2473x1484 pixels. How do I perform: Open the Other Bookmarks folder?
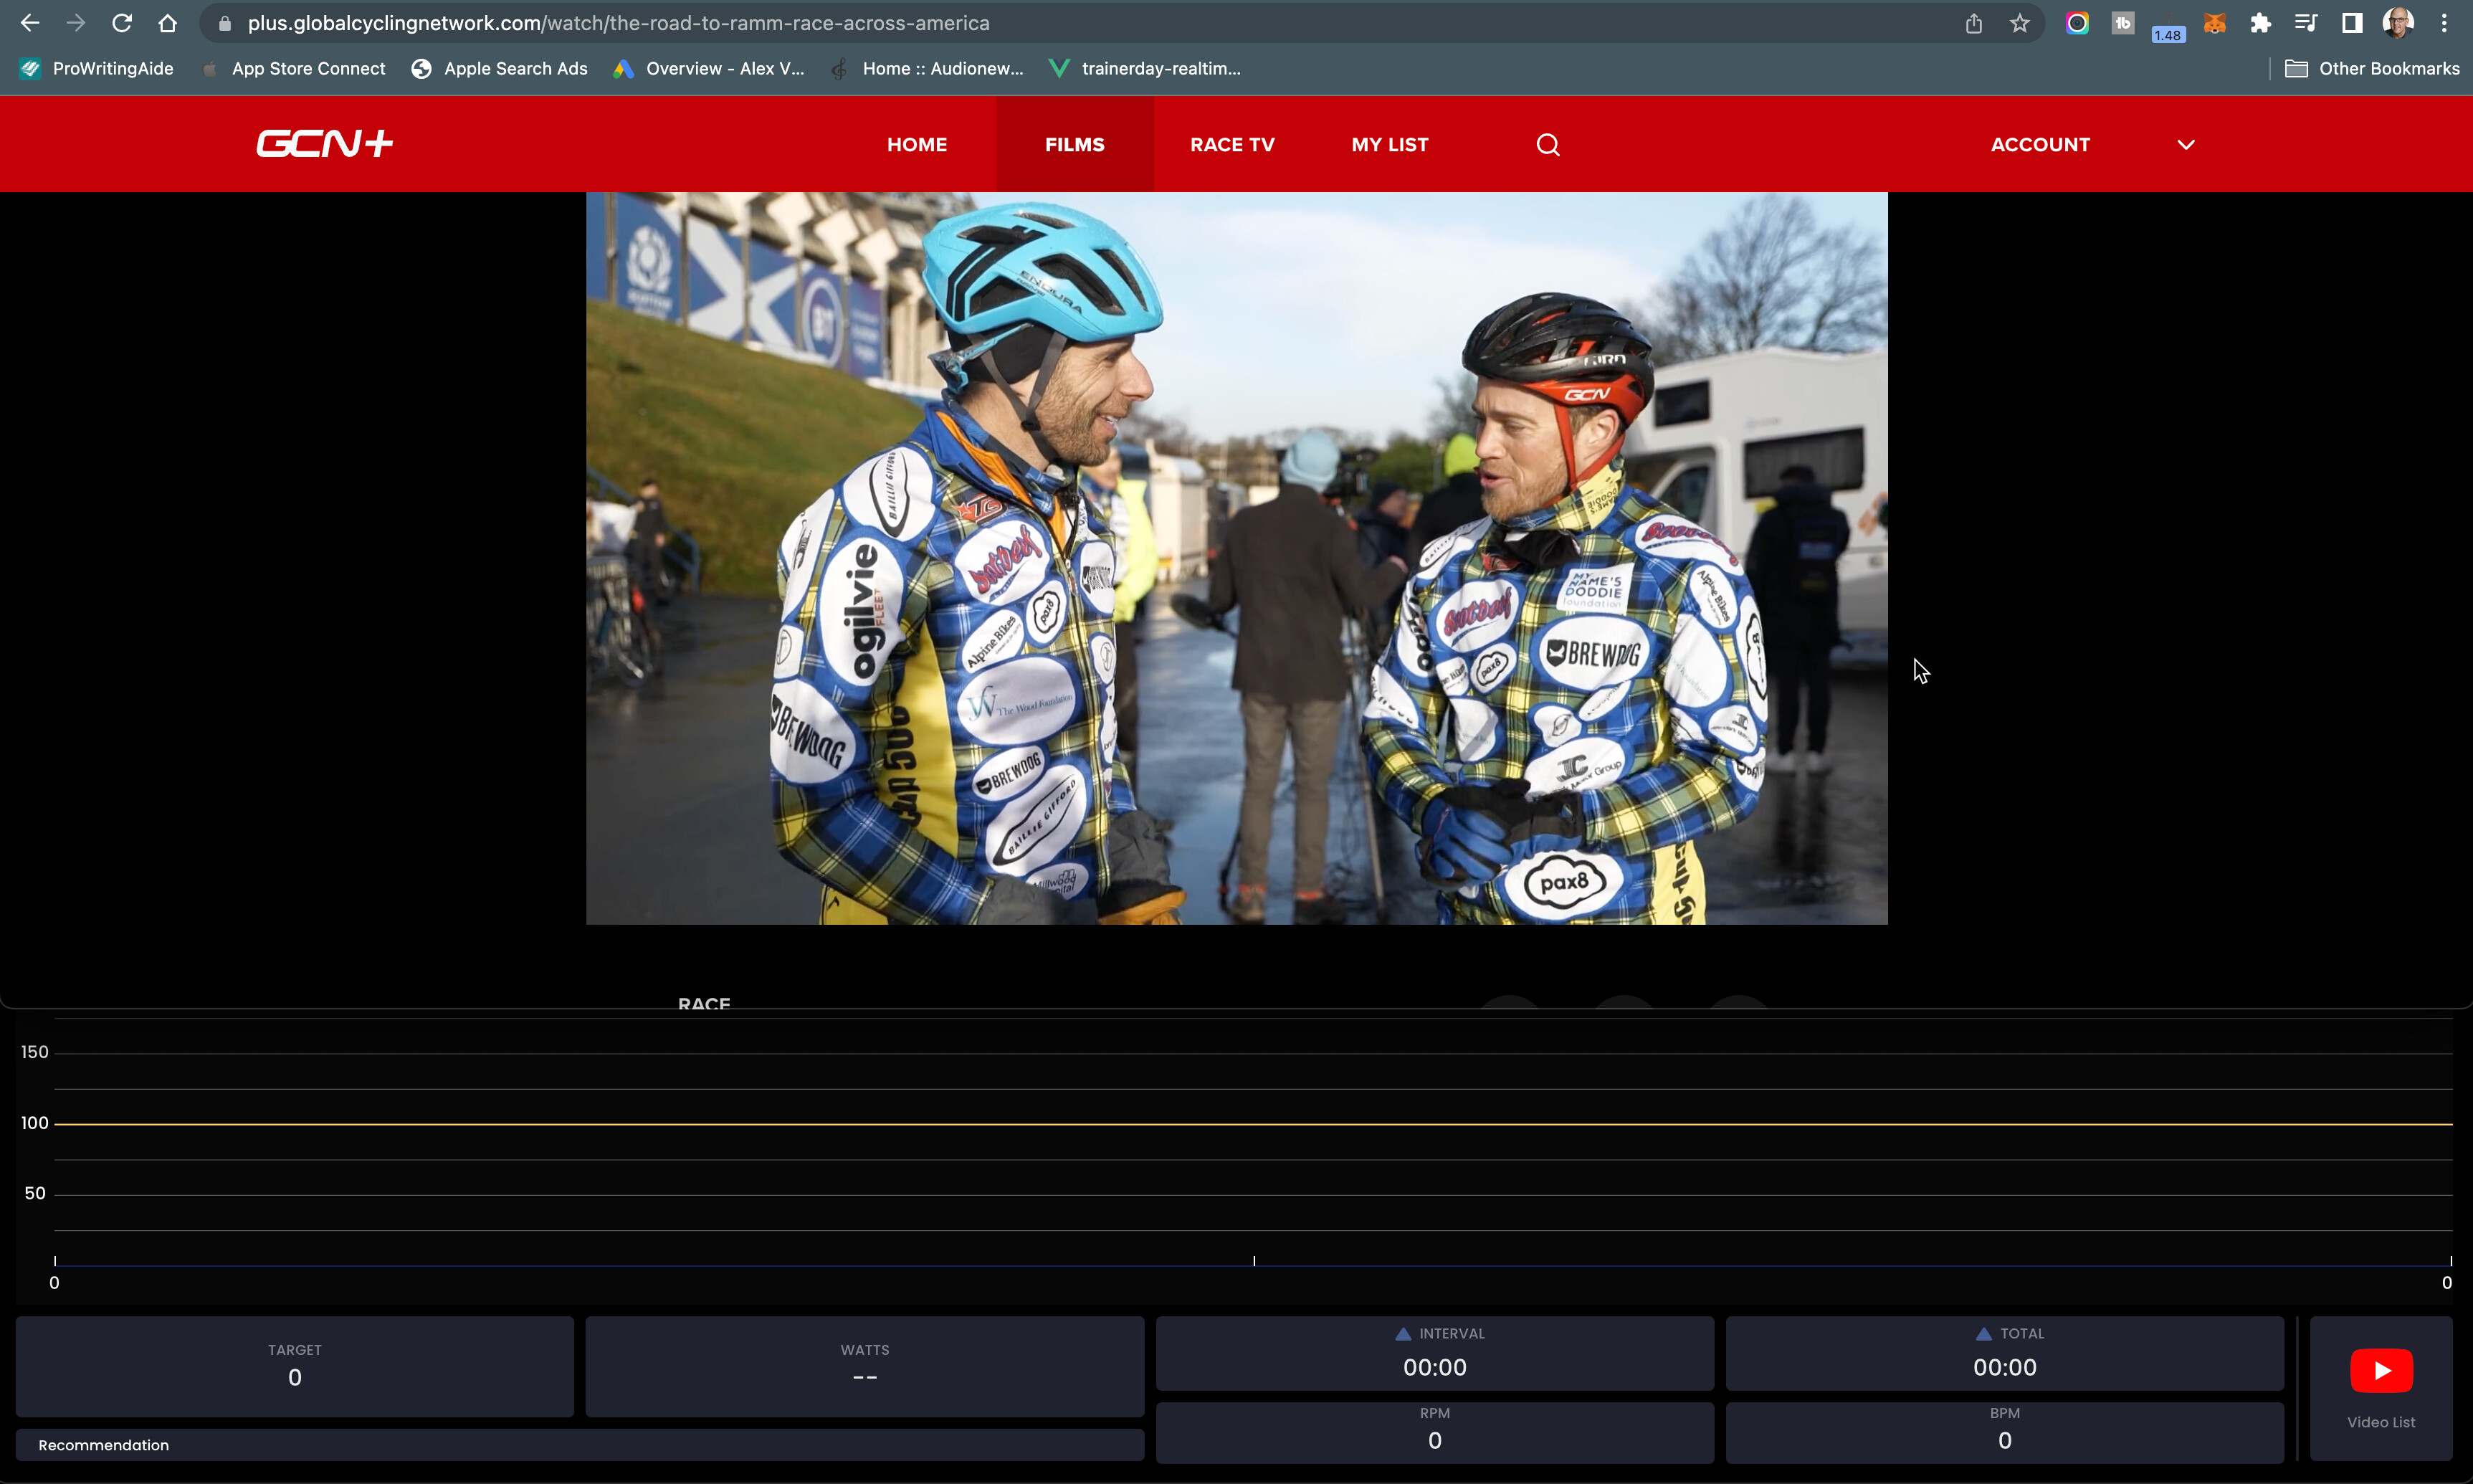click(2372, 69)
